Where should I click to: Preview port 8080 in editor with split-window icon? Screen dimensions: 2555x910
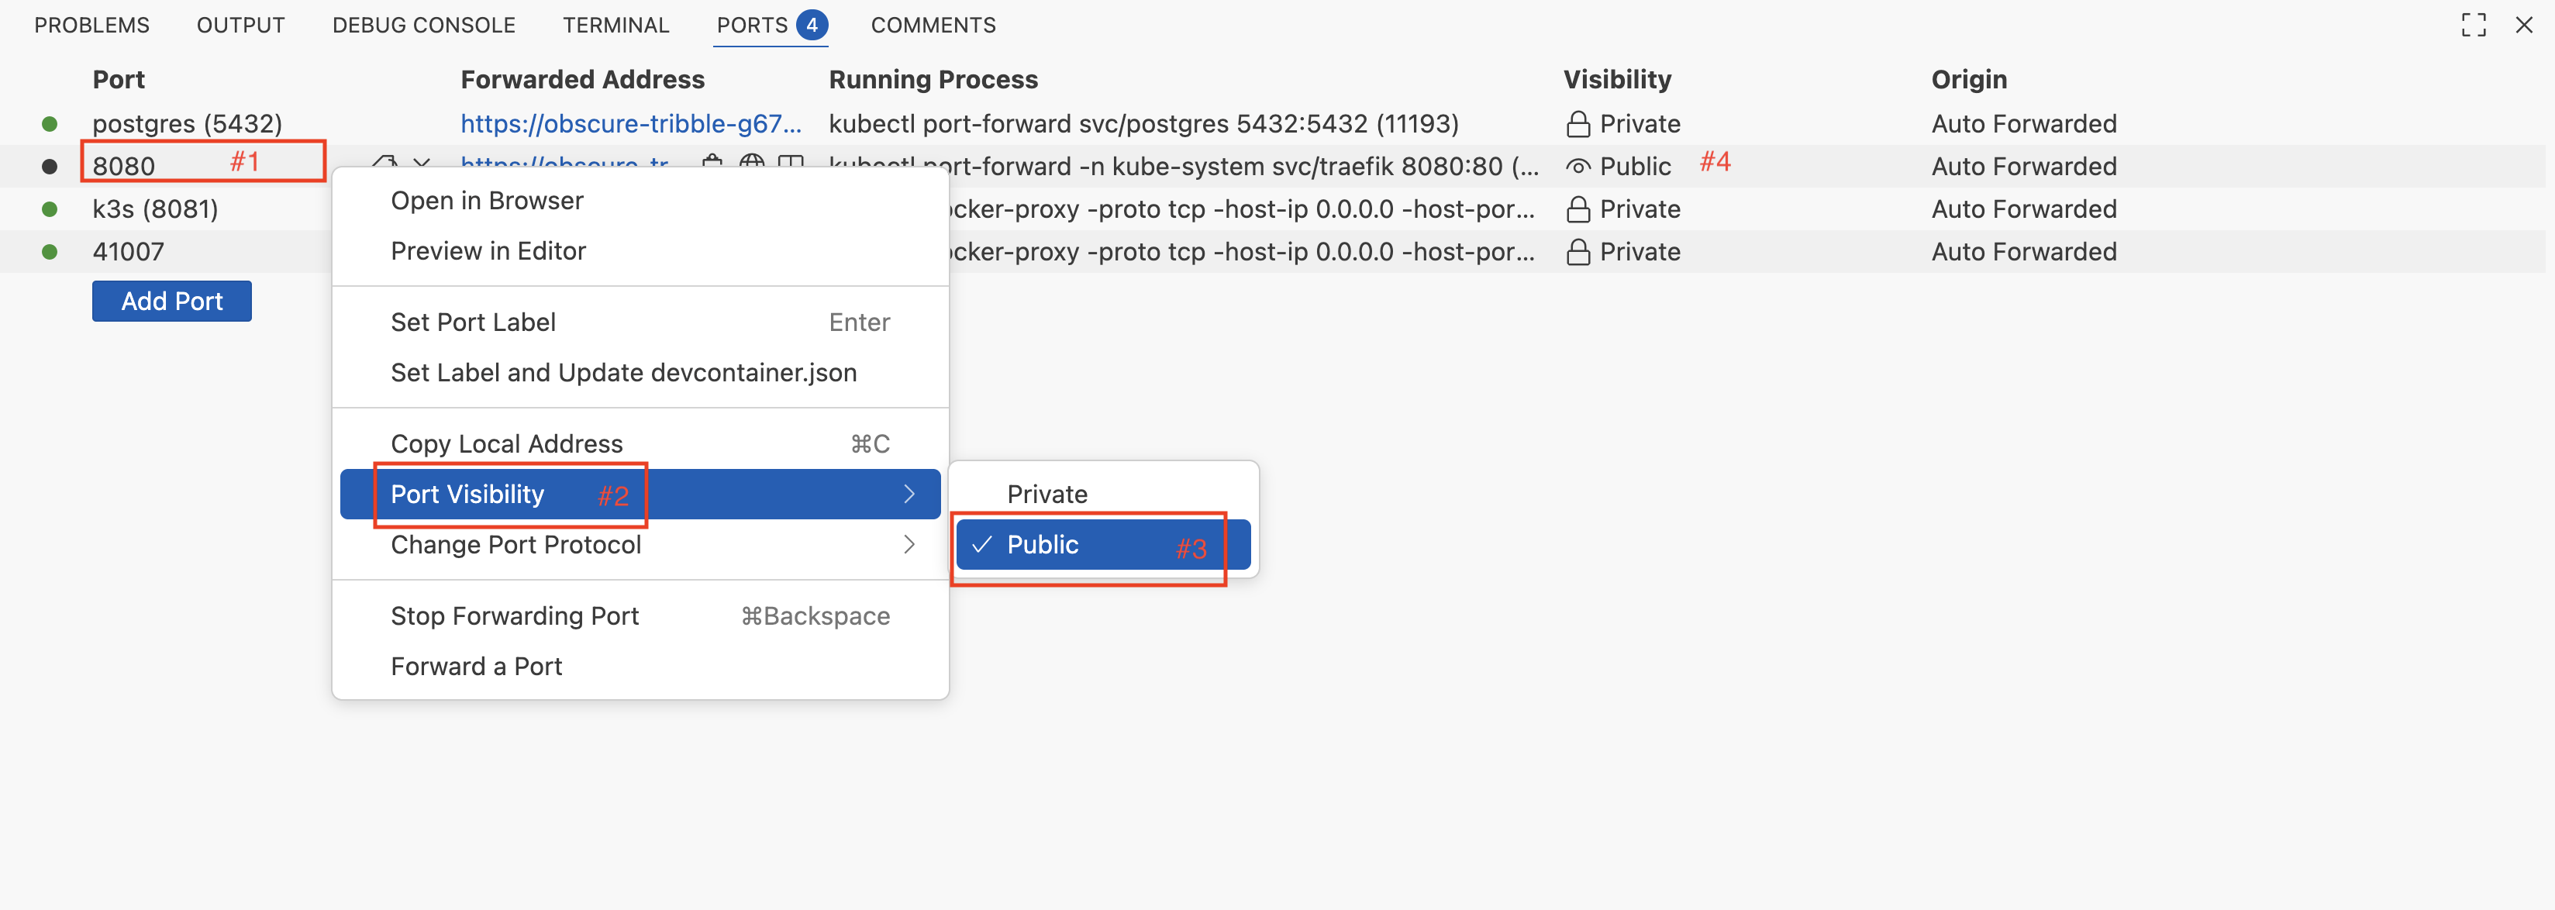click(x=788, y=164)
